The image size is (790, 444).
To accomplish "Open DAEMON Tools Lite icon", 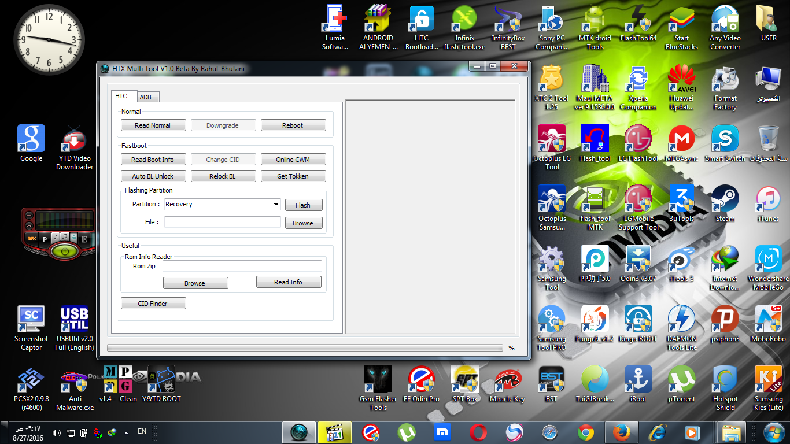I will click(682, 328).
